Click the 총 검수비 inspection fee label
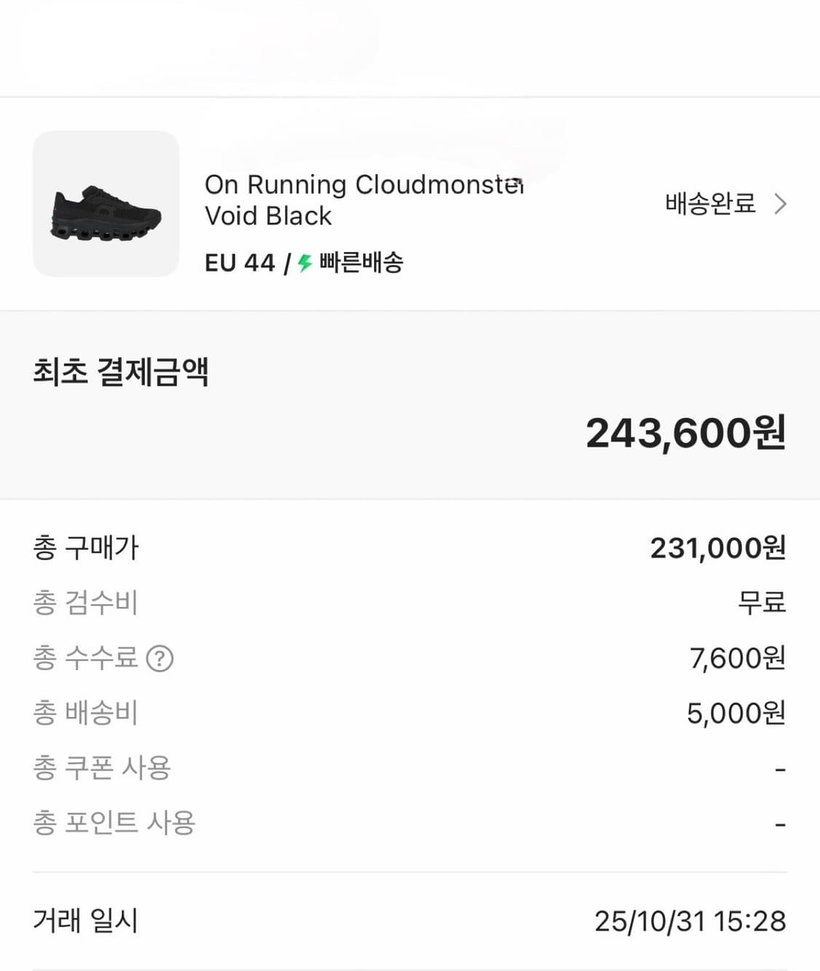The width and height of the screenshot is (820, 971). pyautogui.click(x=85, y=603)
